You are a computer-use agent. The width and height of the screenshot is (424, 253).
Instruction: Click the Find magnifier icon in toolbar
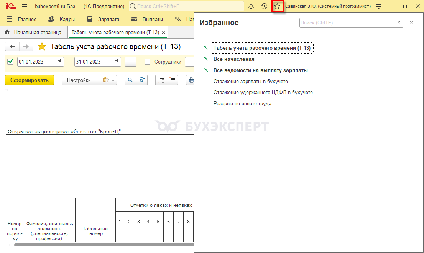pos(130,80)
